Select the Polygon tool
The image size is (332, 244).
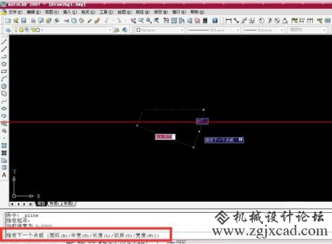(x=4, y=64)
